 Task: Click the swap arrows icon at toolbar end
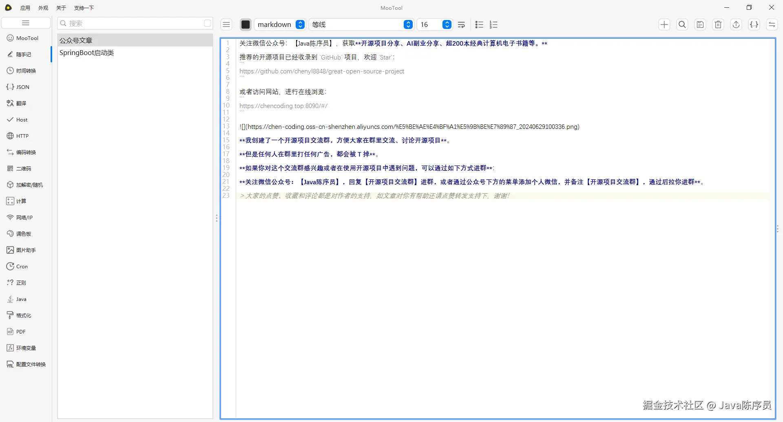(772, 24)
